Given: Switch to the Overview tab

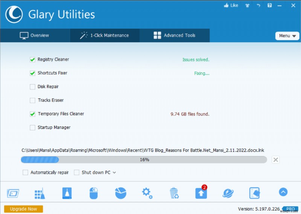Looking at the screenshot, I should [x=35, y=35].
